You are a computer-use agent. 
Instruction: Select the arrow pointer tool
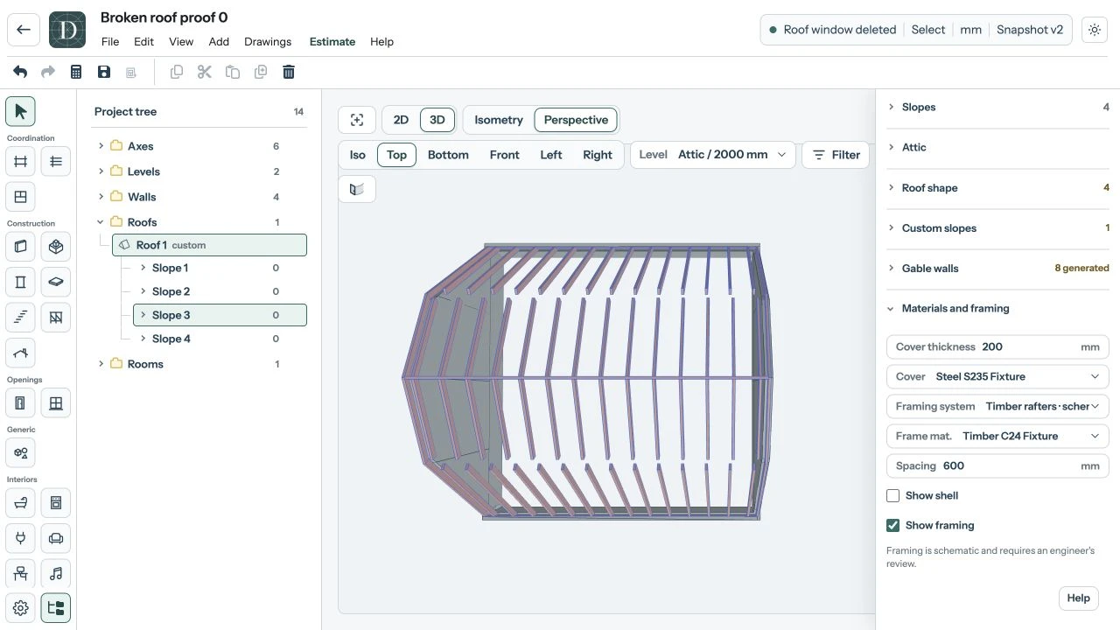click(x=21, y=111)
